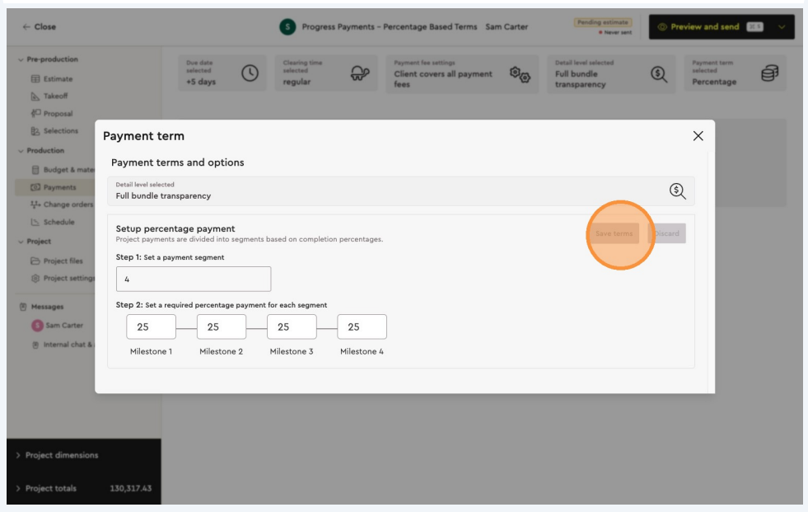The width and height of the screenshot is (808, 512).
Task: Click the payment segment number field
Action: [194, 279]
